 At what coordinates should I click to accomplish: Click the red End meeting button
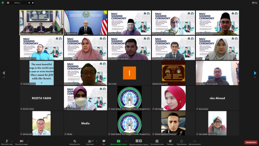click(251, 142)
